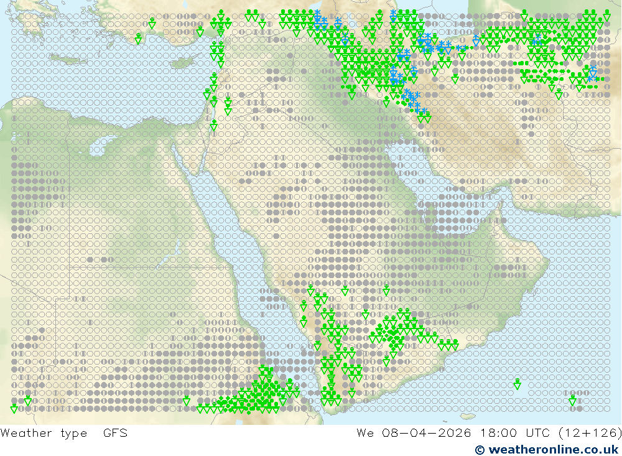Click the forecast date 'We 08-04-2026 18:00 UTC (12+126)'

click(x=489, y=433)
